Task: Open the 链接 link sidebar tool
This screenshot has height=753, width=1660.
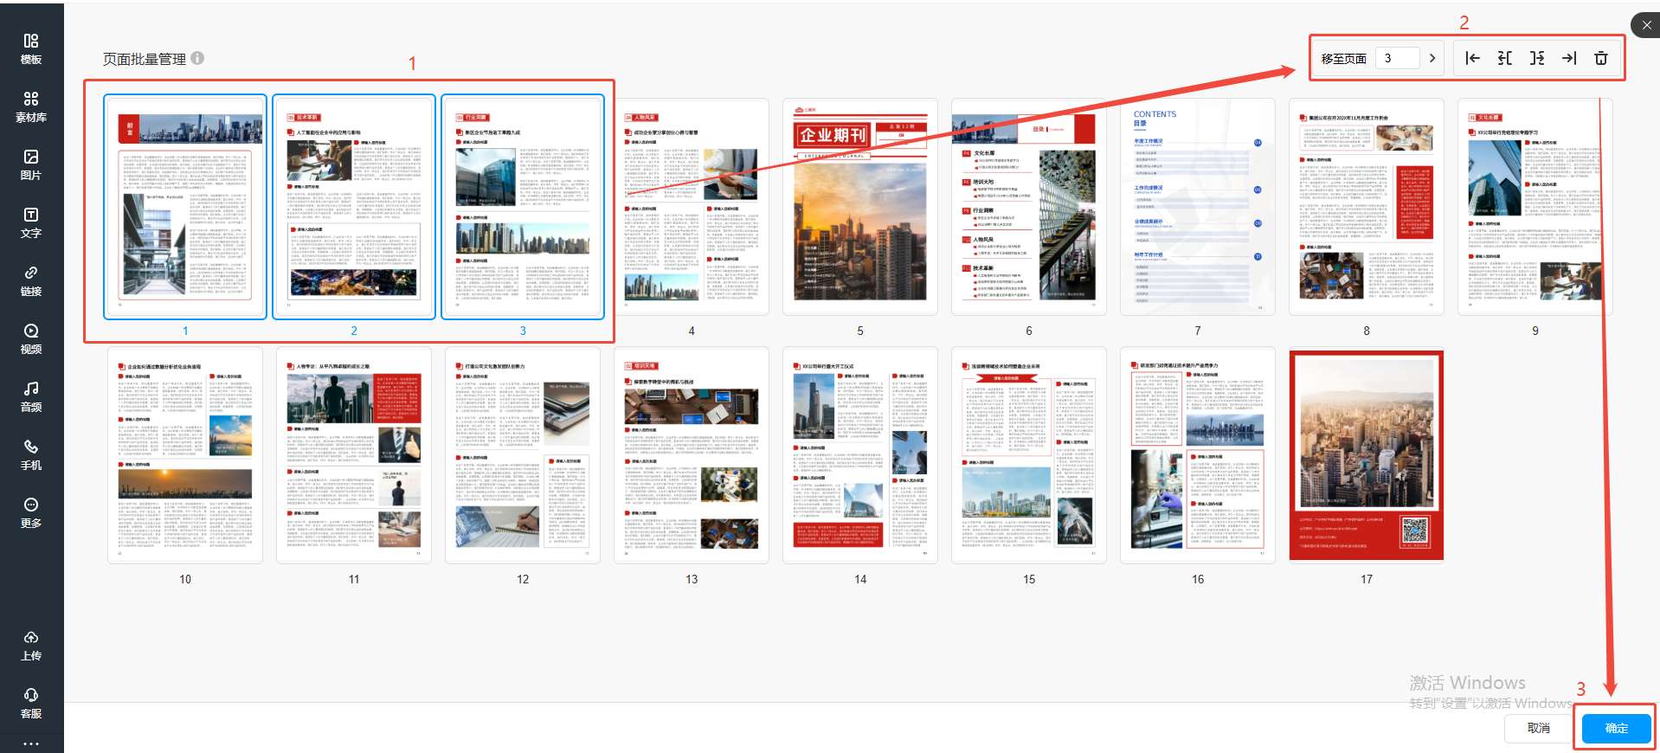Action: pos(31,280)
